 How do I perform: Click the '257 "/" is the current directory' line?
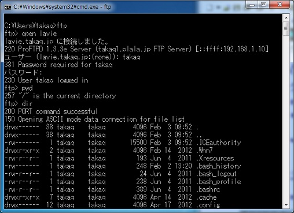pos(60,96)
